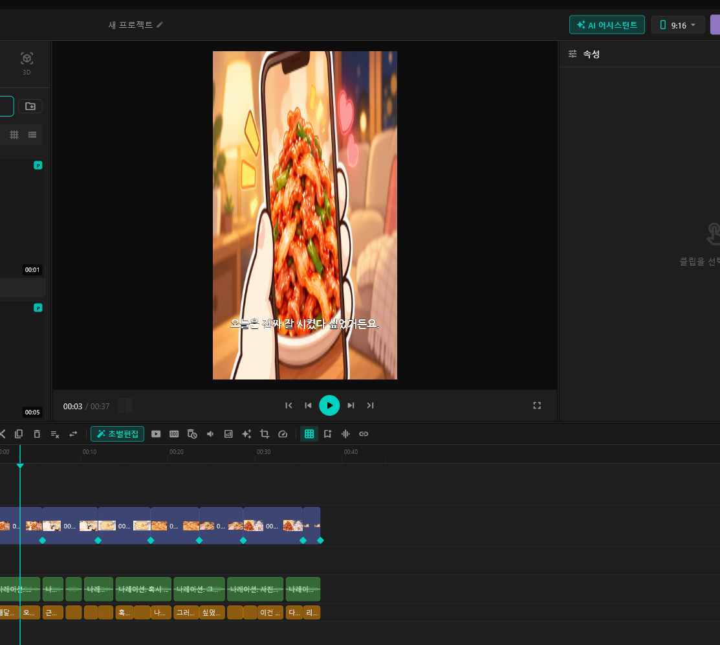Click the ripple delete list icon

point(55,434)
